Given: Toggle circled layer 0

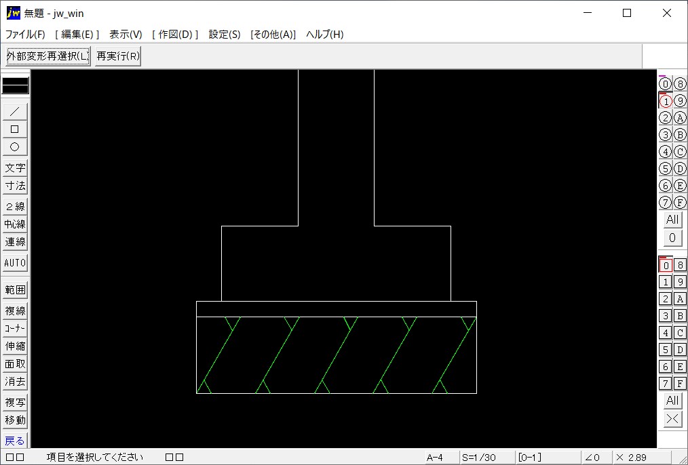Looking at the screenshot, I should tap(666, 83).
